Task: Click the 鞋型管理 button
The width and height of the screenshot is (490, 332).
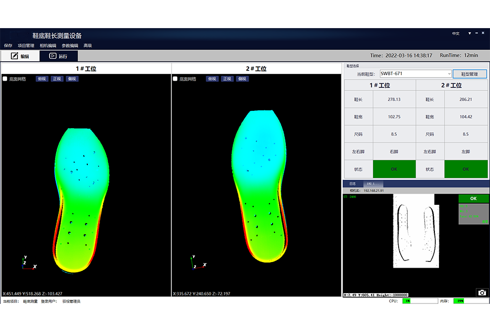Action: (x=470, y=74)
